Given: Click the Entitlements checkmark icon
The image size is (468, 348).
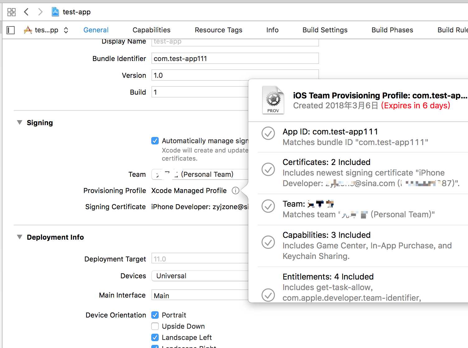Looking at the screenshot, I should [268, 295].
